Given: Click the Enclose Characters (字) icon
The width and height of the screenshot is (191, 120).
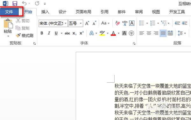Looking at the screenshot, I should [131, 33].
